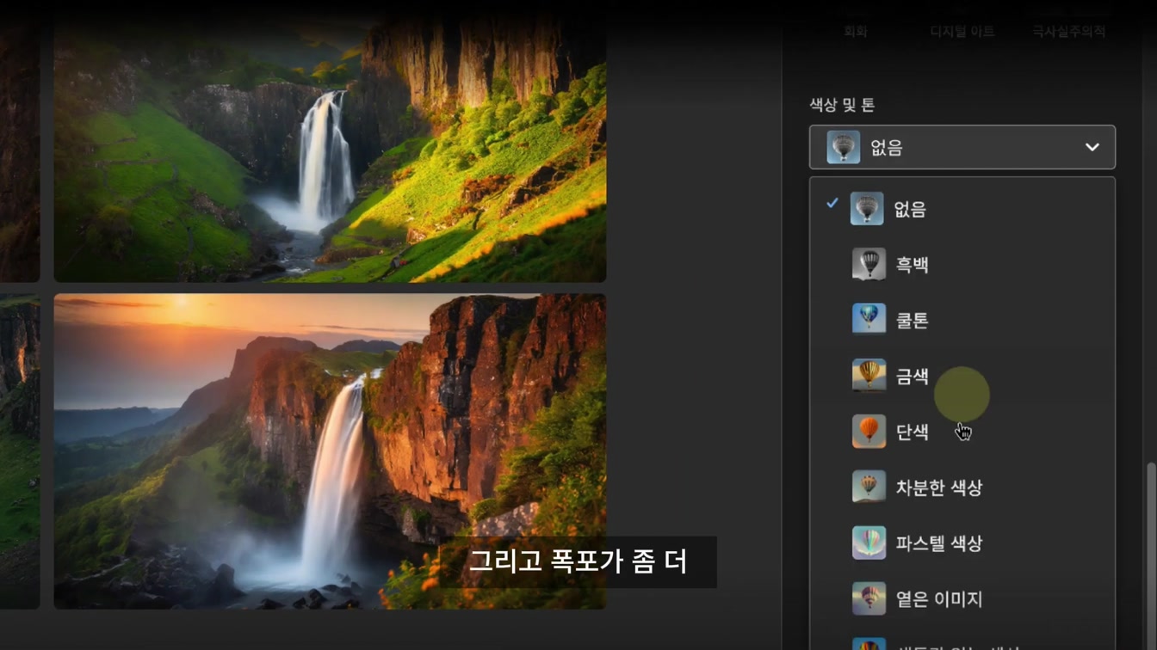Click the 파스텔 색상 balloon icon

869,543
